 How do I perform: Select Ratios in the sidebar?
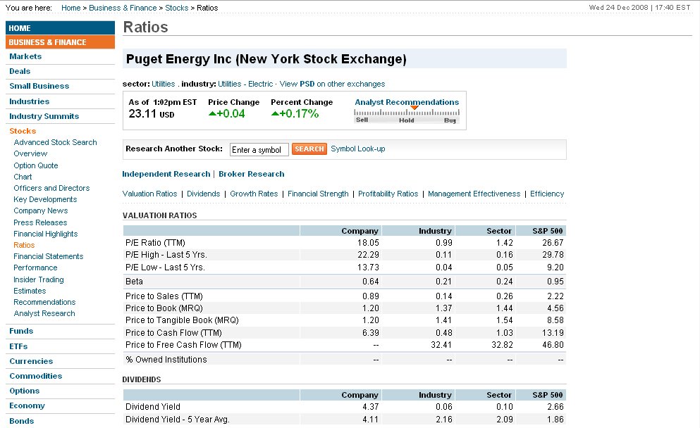tap(24, 245)
